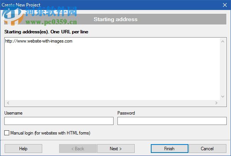
Task: Click the URL list's scroll up arrow
Action: 223,41
